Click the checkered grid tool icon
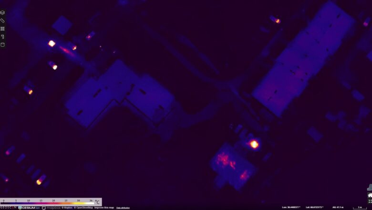Viewport: 372px width, 210px height. click(2, 29)
